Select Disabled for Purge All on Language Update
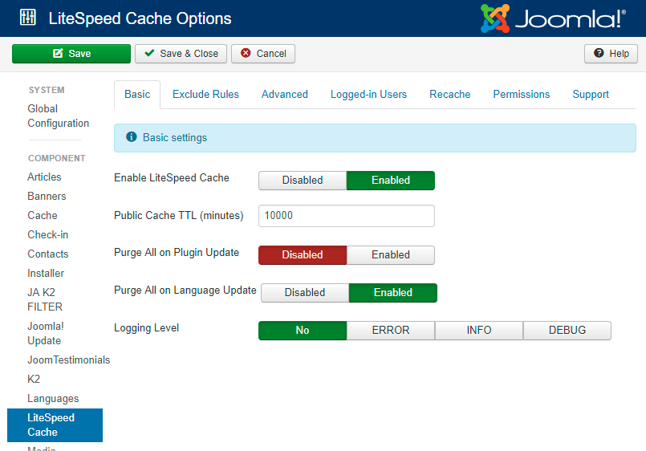Viewport: 646px width, 451px height. click(305, 293)
